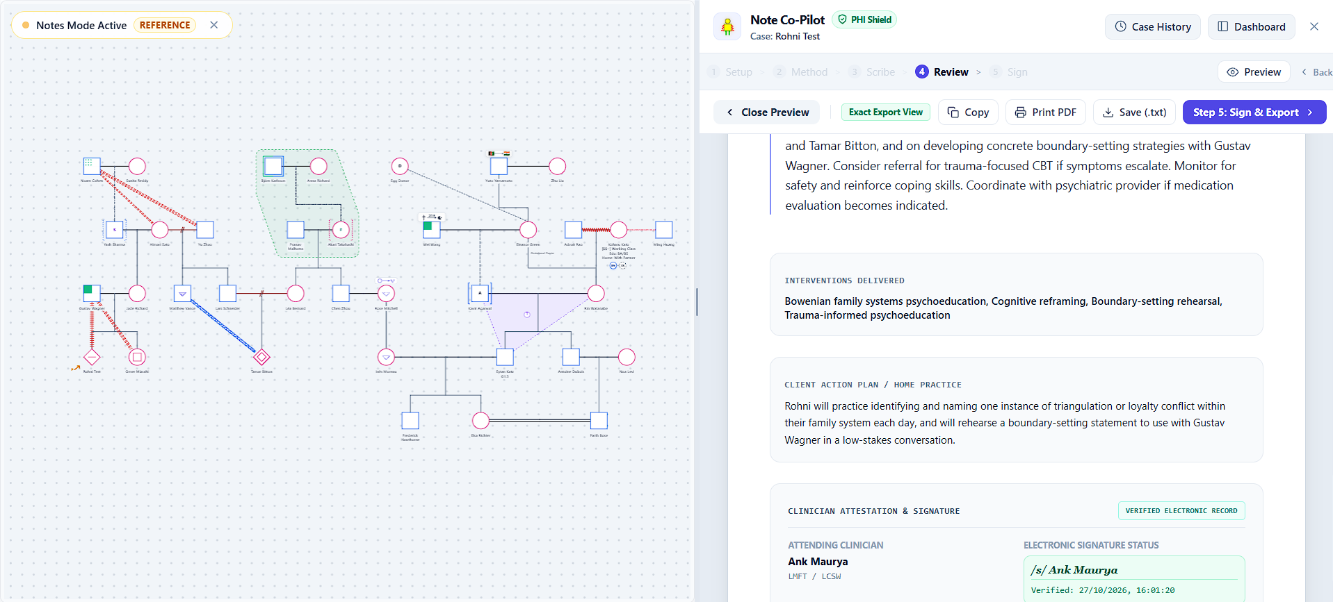
Task: Select the Noam Cohen square node
Action: [92, 166]
